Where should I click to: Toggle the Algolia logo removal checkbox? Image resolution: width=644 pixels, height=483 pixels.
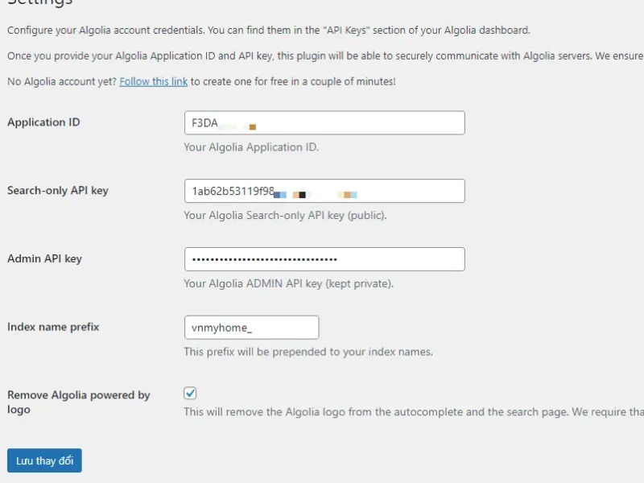191,393
